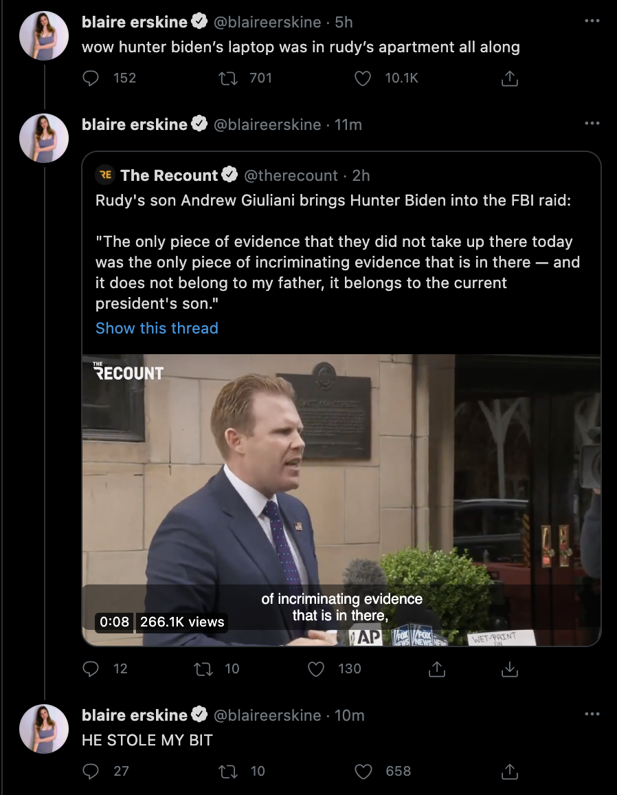Viewport: 617px width, 795px height.
Task: Share the 'HE STOLE MY BIT' tweet
Action: tap(509, 772)
